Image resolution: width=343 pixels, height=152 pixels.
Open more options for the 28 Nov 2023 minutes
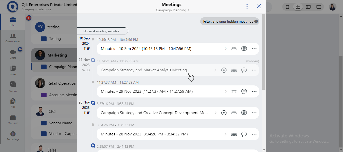254,134
